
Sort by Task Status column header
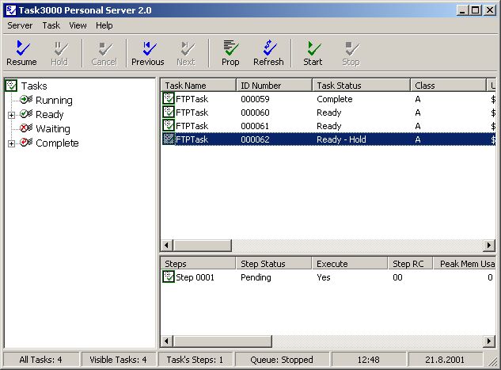[x=360, y=85]
